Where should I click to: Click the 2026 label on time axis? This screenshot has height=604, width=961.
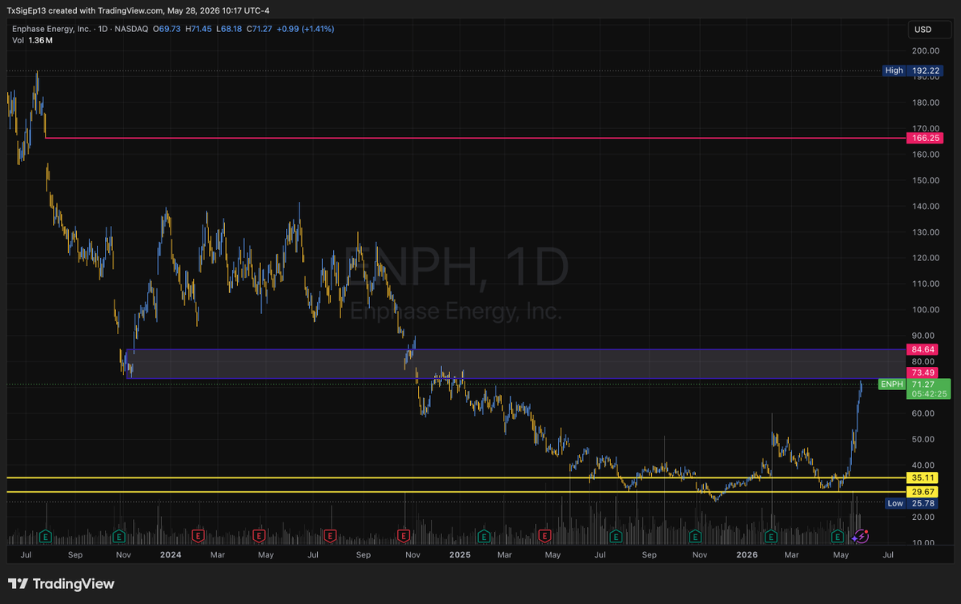pos(747,554)
